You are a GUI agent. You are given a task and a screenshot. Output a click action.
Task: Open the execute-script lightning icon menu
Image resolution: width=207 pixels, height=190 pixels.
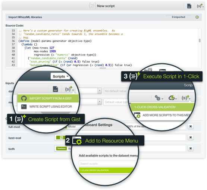(186, 98)
